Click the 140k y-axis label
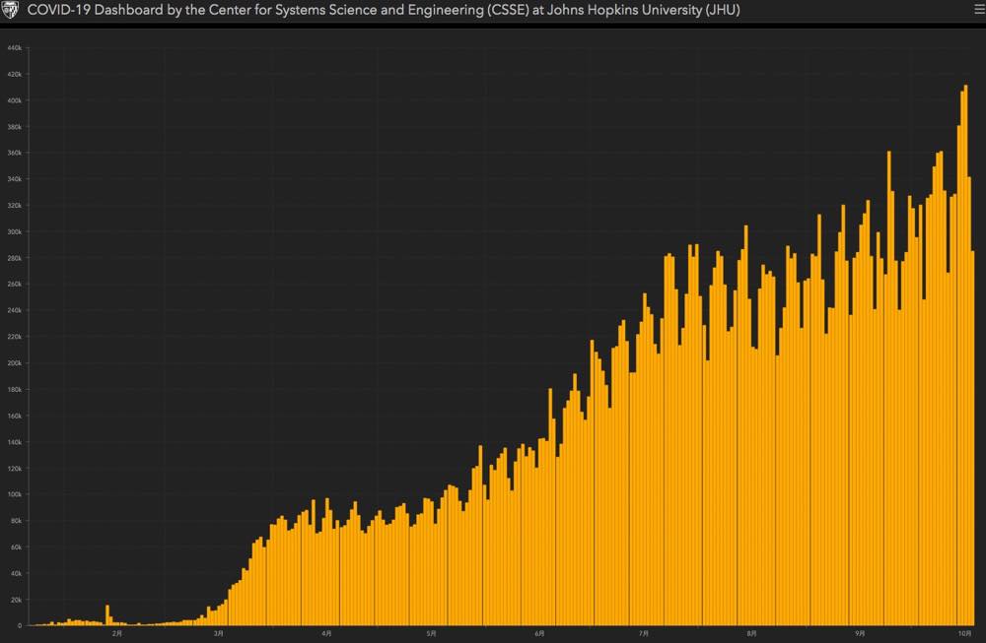 coord(15,442)
